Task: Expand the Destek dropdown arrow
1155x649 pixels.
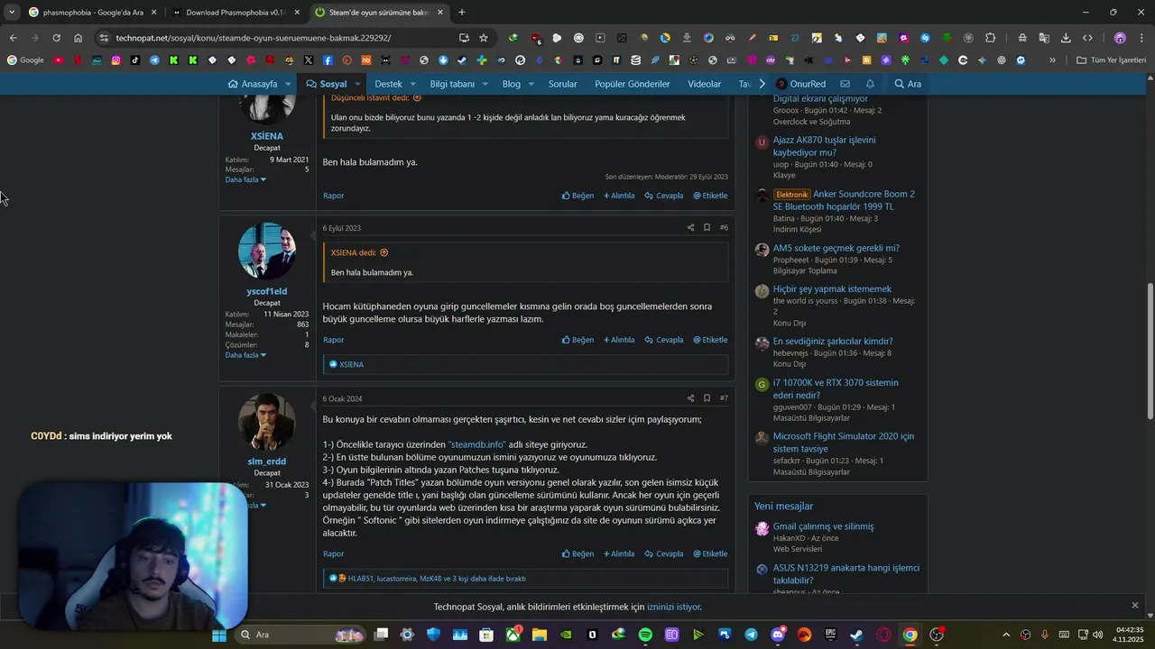Action: 413,84
